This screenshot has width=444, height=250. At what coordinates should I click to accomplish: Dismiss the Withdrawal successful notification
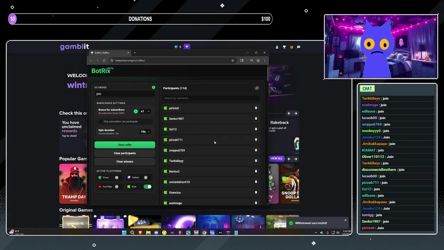(x=345, y=220)
